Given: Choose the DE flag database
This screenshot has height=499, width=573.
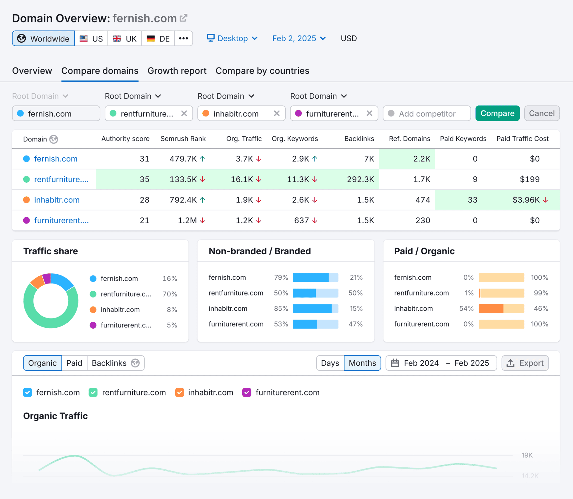Looking at the screenshot, I should point(158,38).
